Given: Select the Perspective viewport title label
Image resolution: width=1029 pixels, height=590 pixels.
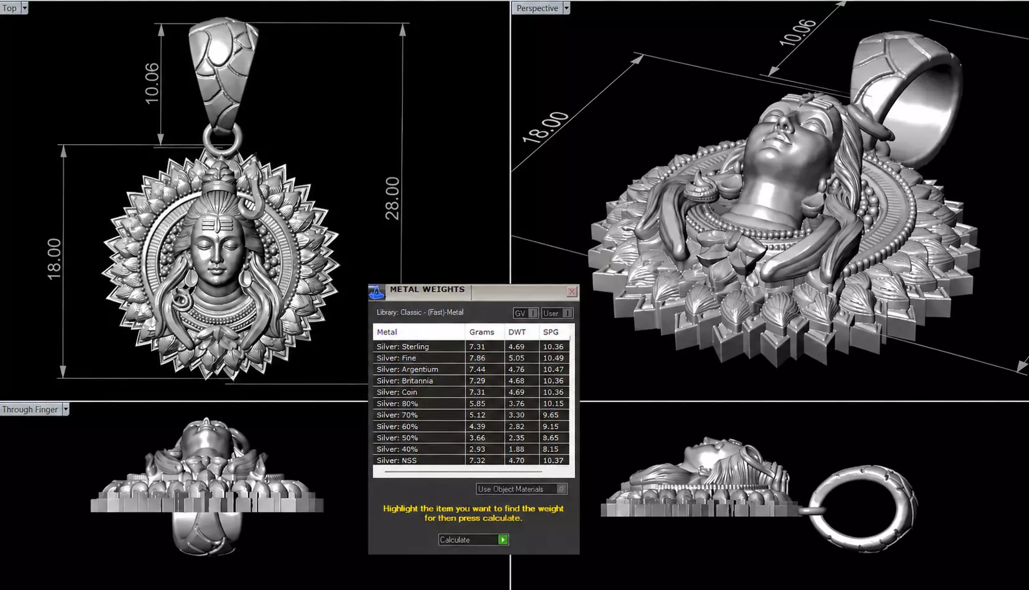Looking at the screenshot, I should point(537,8).
